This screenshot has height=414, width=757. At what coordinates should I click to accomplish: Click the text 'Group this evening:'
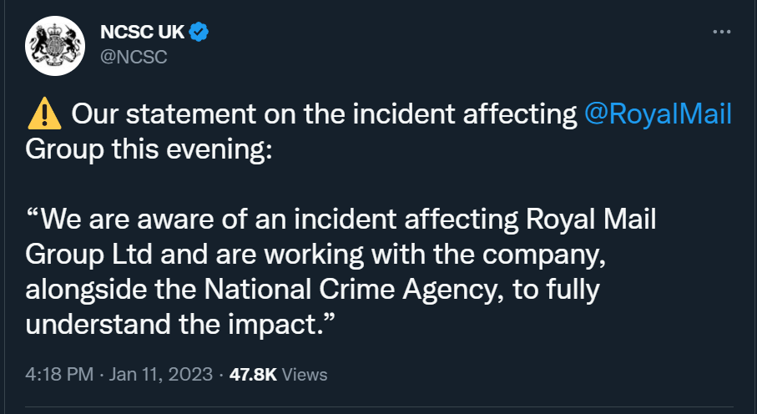coord(149,149)
